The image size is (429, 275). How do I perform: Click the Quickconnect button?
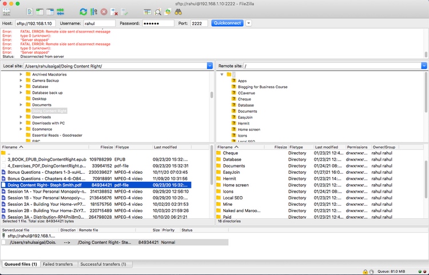pos(227,23)
